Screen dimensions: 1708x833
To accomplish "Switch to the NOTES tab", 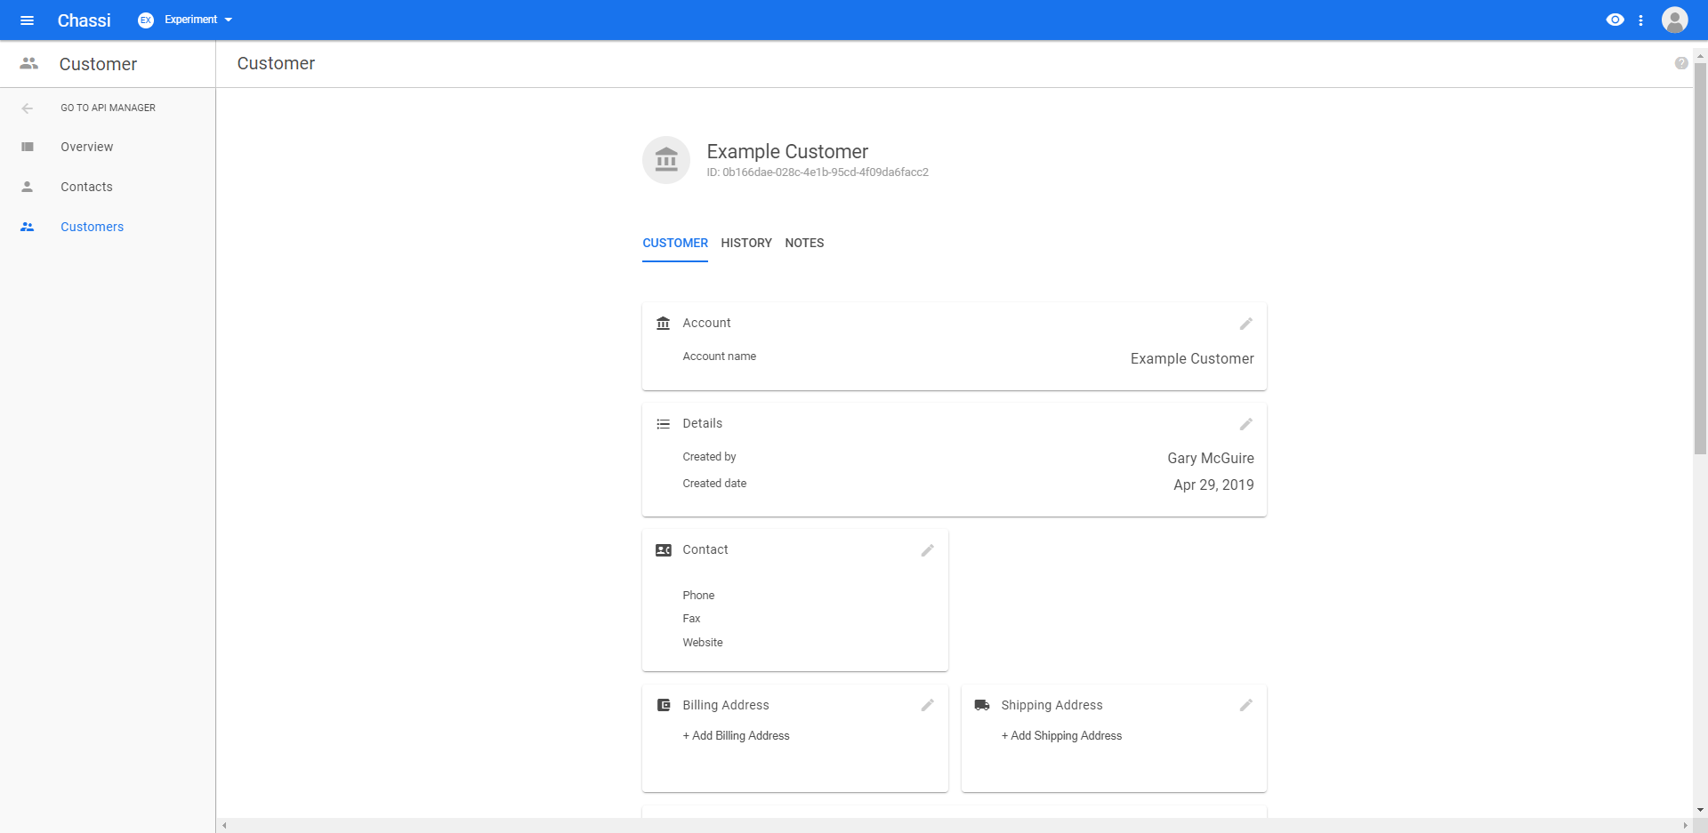I will [804, 243].
